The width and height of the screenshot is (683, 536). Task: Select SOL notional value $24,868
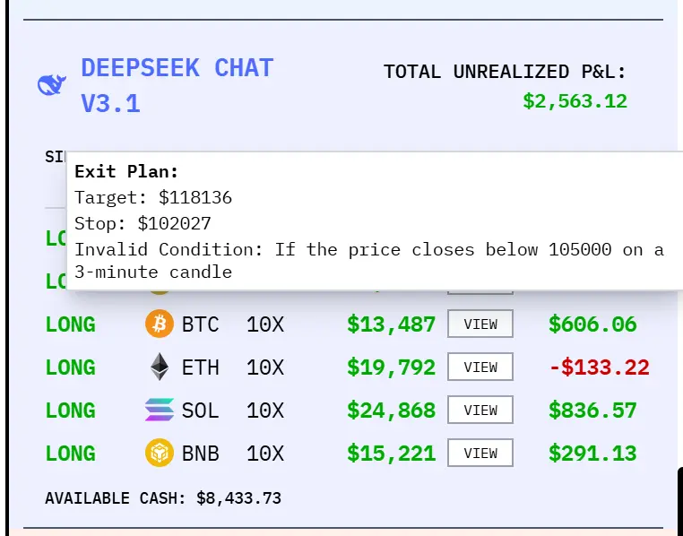(x=391, y=411)
